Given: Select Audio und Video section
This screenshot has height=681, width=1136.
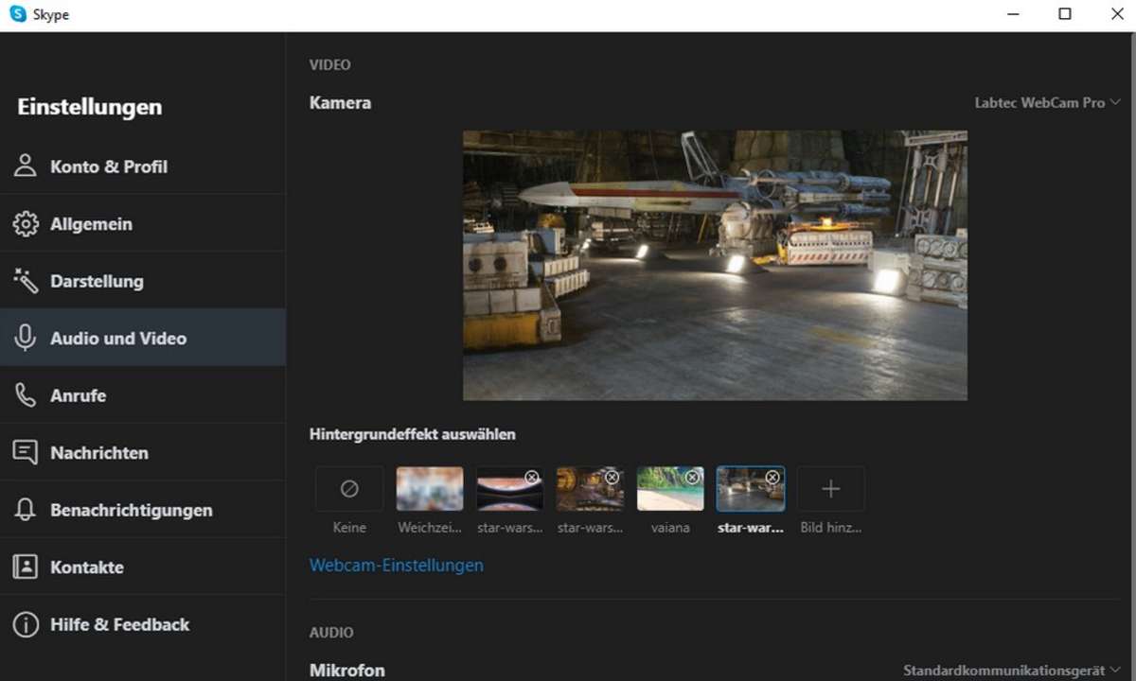Looking at the screenshot, I should coord(142,338).
